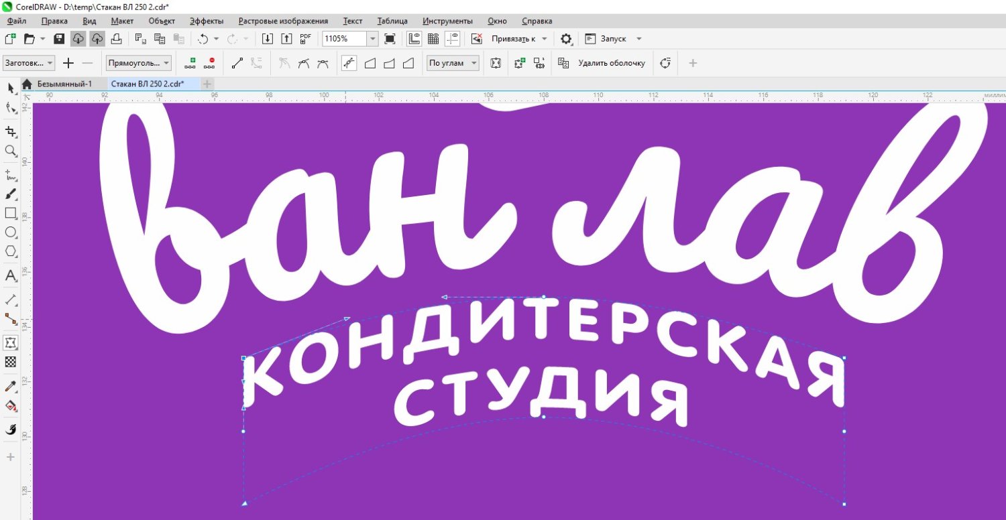The image size is (1006, 520).
Task: Click the Convert to curves icon
Action: pos(665,63)
